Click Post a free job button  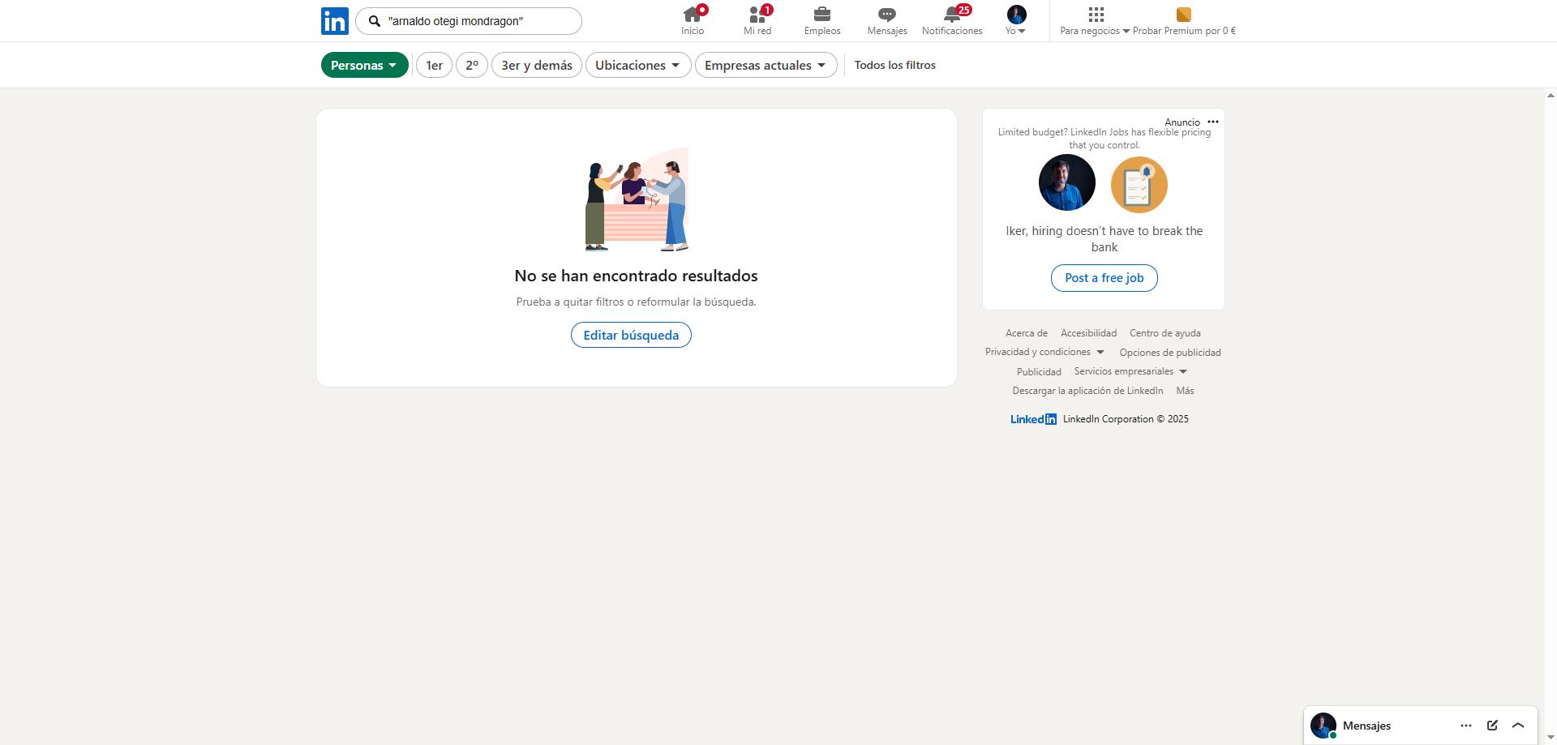[1104, 278]
